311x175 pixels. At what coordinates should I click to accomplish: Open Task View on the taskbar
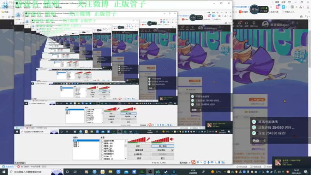click(75, 172)
